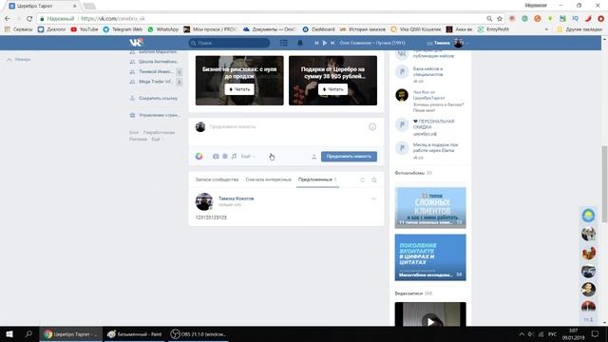Open Mega Trader sidebar item

156,82
